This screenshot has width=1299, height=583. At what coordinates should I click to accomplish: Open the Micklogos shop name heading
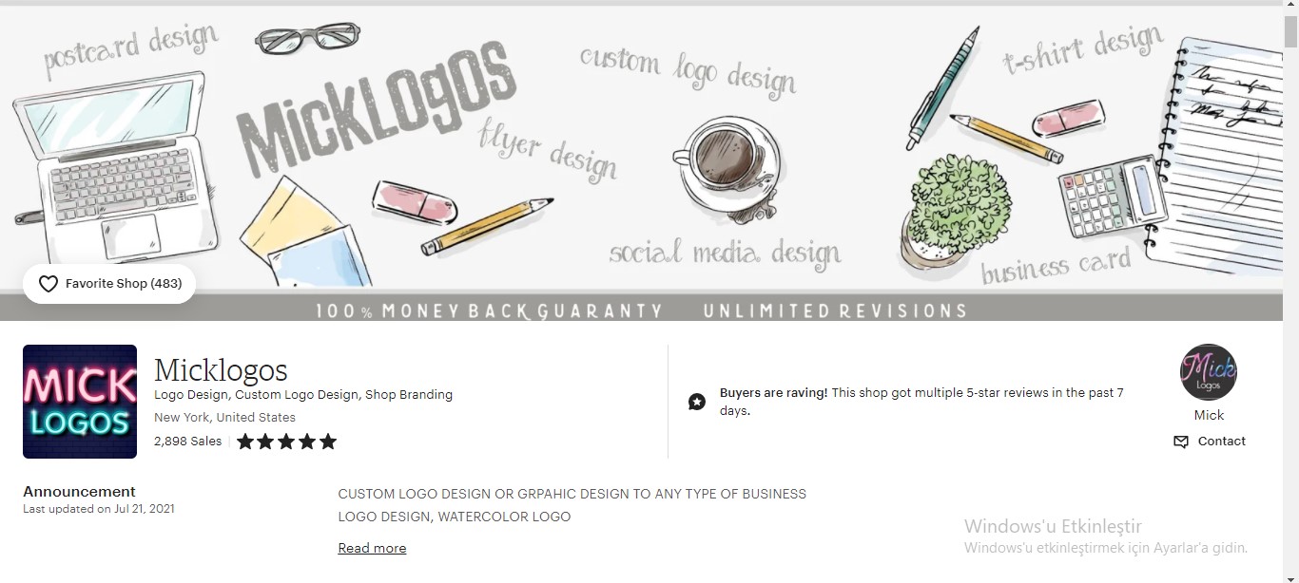click(221, 369)
